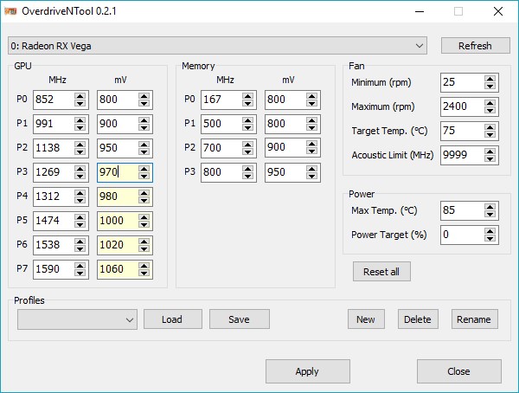
Task: Click the Refresh button
Action: [x=475, y=46]
